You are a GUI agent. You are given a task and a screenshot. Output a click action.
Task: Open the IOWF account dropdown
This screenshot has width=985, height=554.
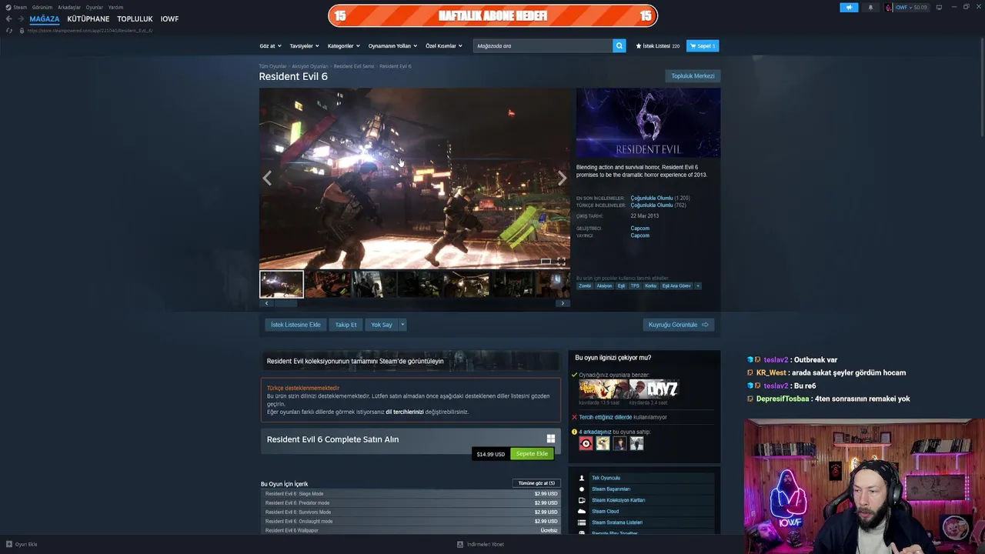[x=910, y=7]
